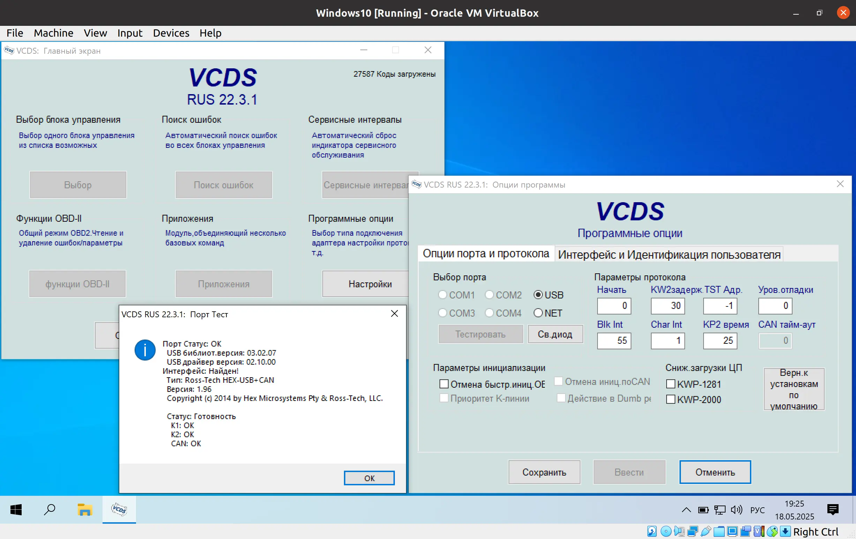The height and width of the screenshot is (539, 856).
Task: Open the VirtualBox Help menu
Action: 210,33
